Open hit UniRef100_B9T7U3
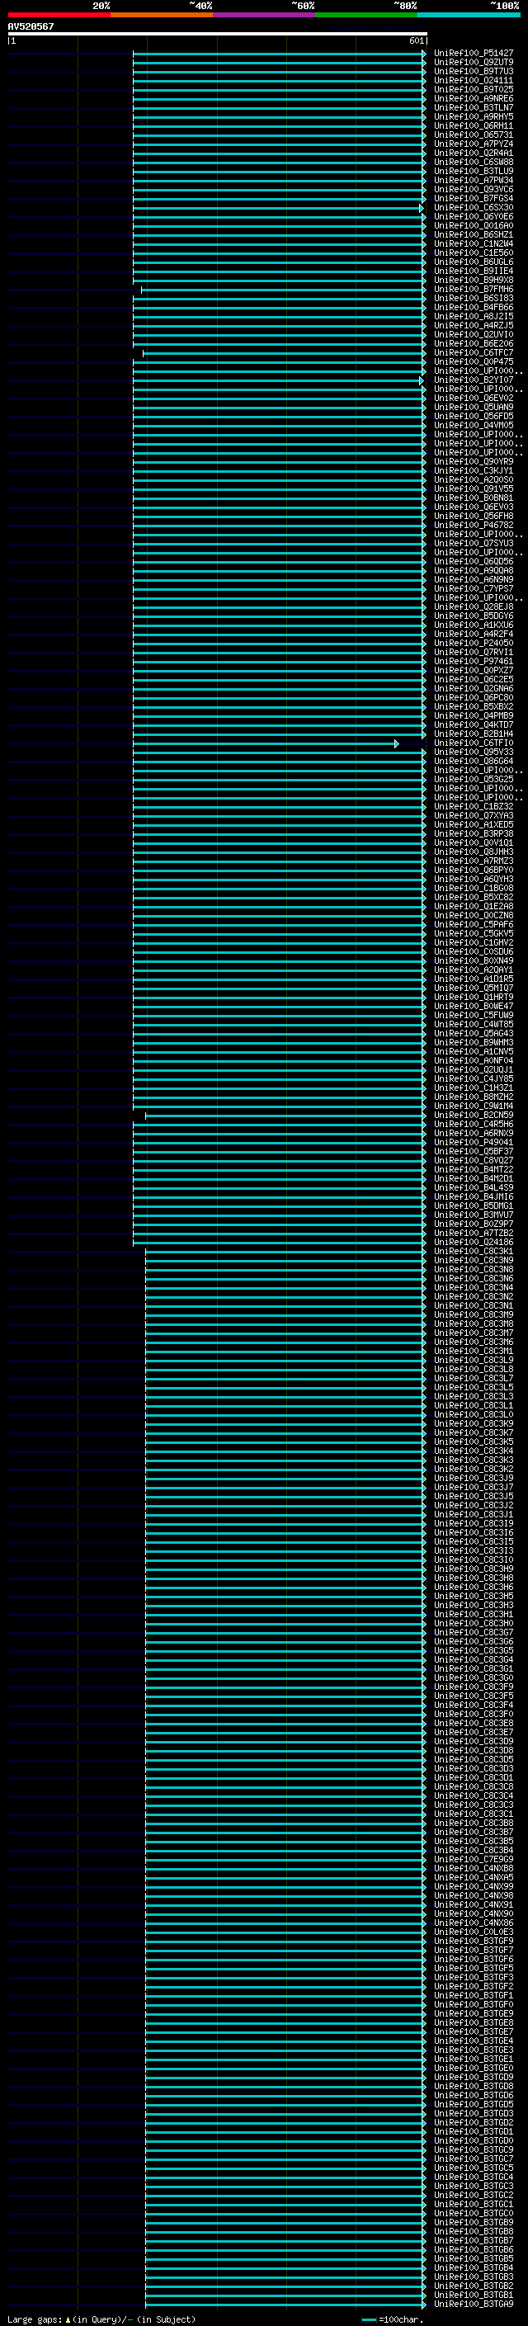Screen dimensions: 528x2326 [474, 71]
